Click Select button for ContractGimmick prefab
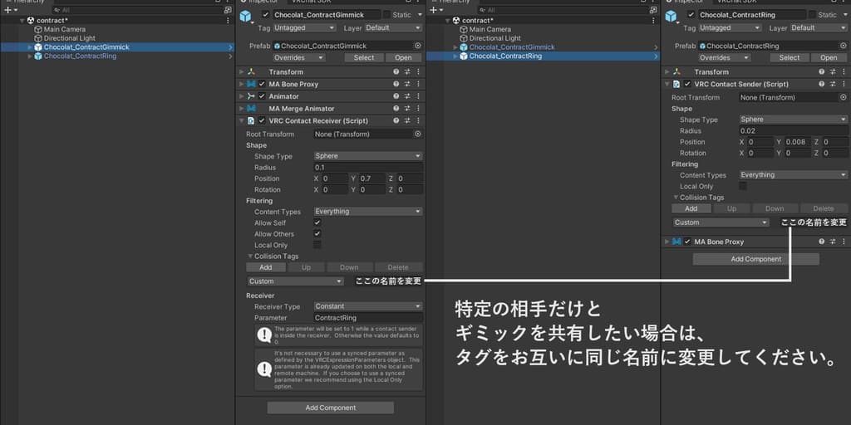 364,57
